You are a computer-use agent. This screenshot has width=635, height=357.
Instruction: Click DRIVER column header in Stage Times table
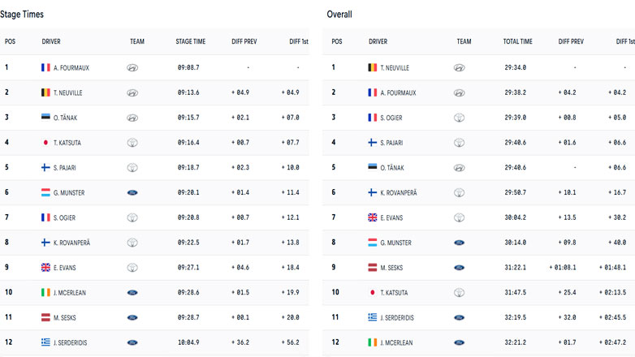tap(51, 41)
